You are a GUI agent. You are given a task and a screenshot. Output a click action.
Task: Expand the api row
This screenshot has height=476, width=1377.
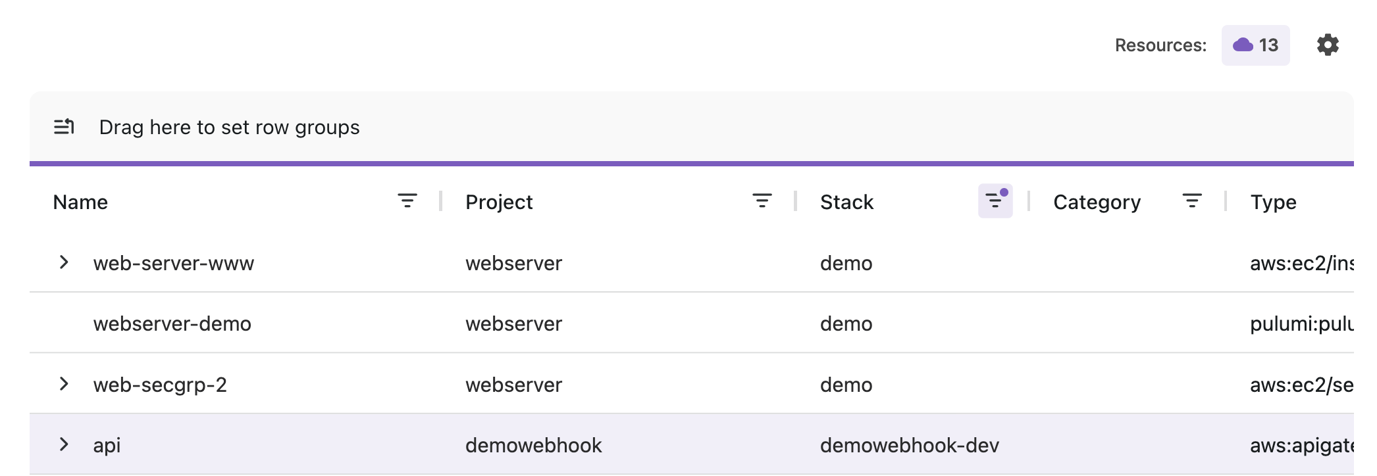[64, 444]
